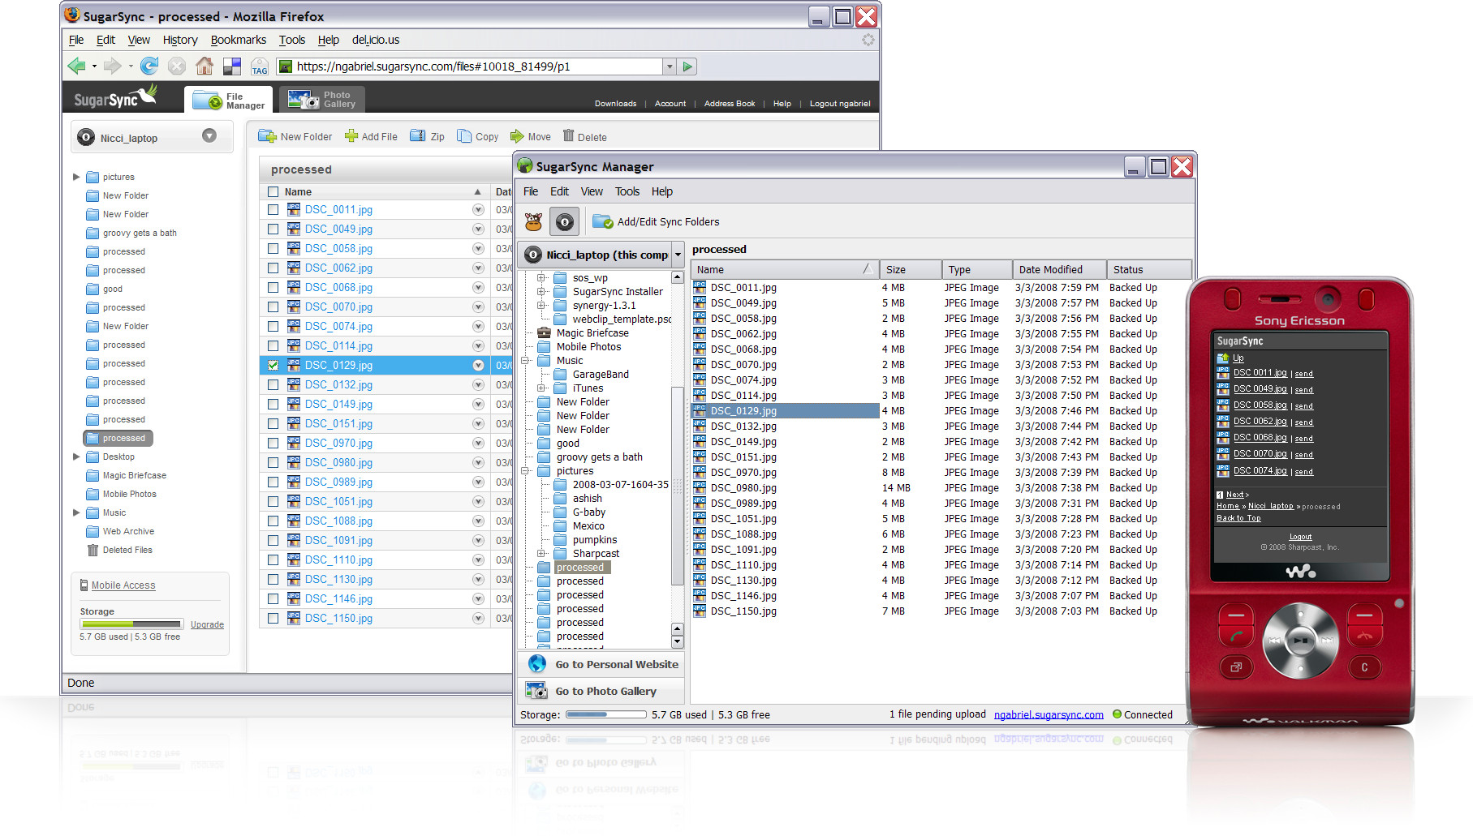Screen dimensions: 1473x836
Task: Click the ngabriel.sugarsync.com link in status bar
Action: pos(1049,714)
